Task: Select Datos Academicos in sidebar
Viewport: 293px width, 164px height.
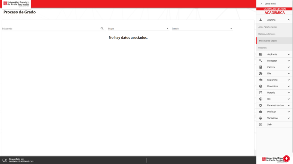Action: tap(267, 34)
